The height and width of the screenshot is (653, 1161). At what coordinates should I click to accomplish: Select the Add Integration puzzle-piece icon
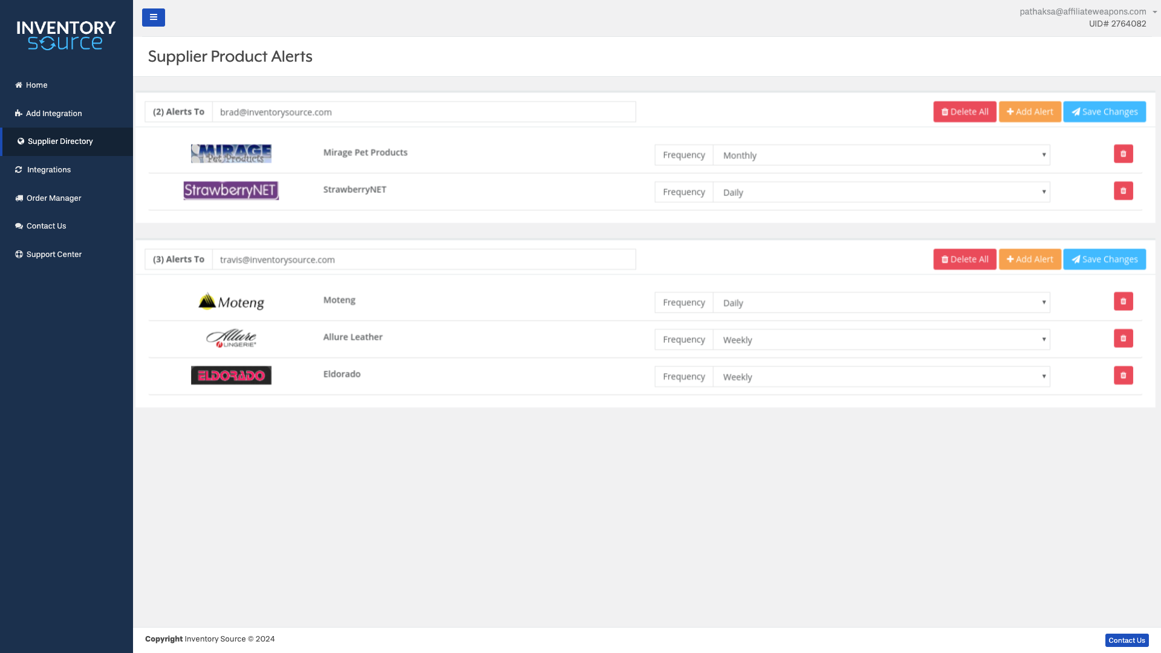(x=18, y=113)
